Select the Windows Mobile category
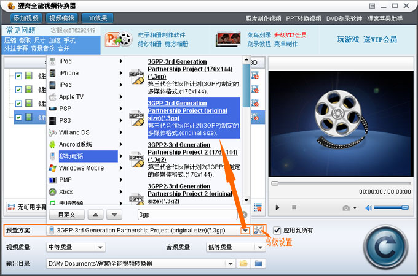The width and height of the screenshot is (418, 276). pos(85,168)
